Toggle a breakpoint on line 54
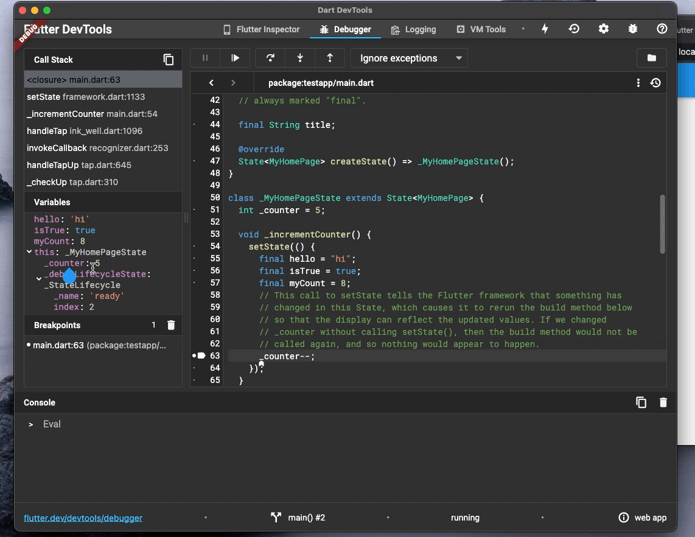 point(195,247)
